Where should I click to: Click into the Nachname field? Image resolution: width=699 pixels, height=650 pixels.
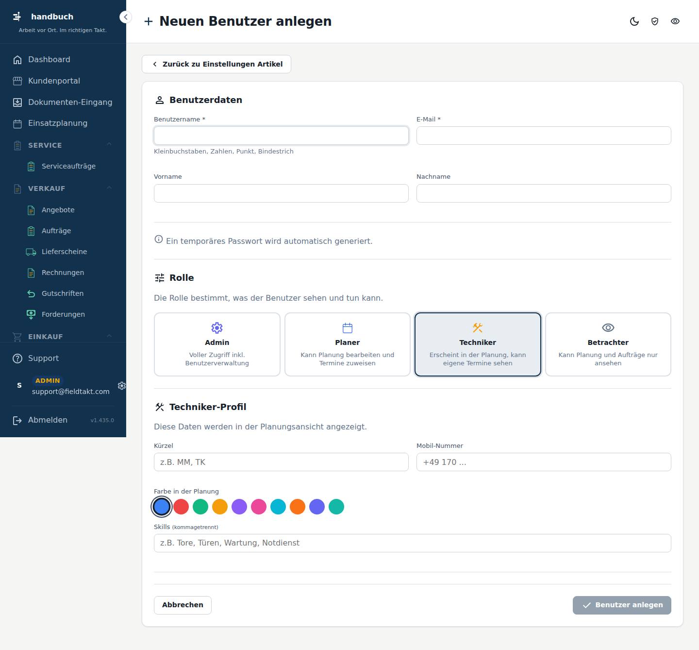[544, 193]
